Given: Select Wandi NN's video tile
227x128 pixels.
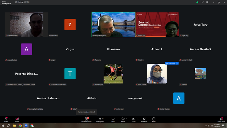Looking at the screenshot, I should [157, 25].
